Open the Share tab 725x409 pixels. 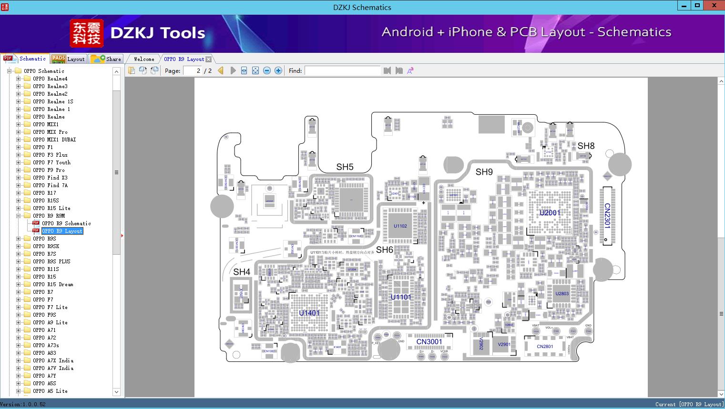point(106,59)
